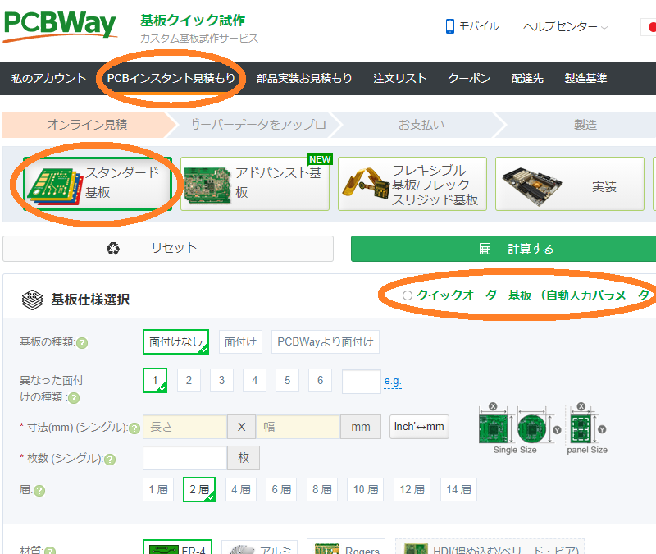The image size is (656, 554).
Task: Open the help icon next to 寸法(mm)
Action: tap(134, 428)
